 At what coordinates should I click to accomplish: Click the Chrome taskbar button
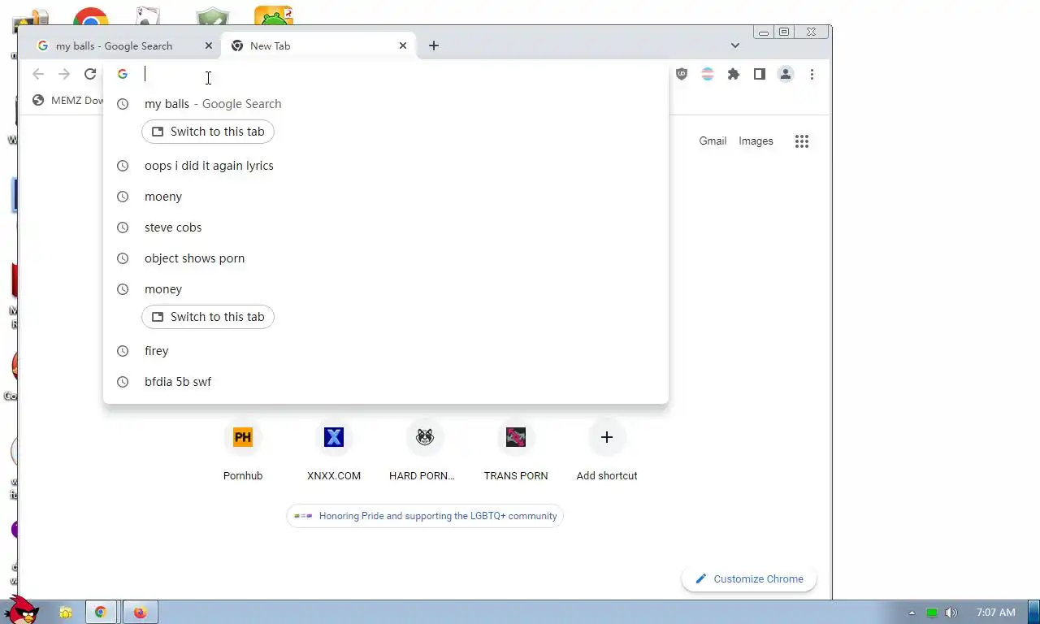101,613
